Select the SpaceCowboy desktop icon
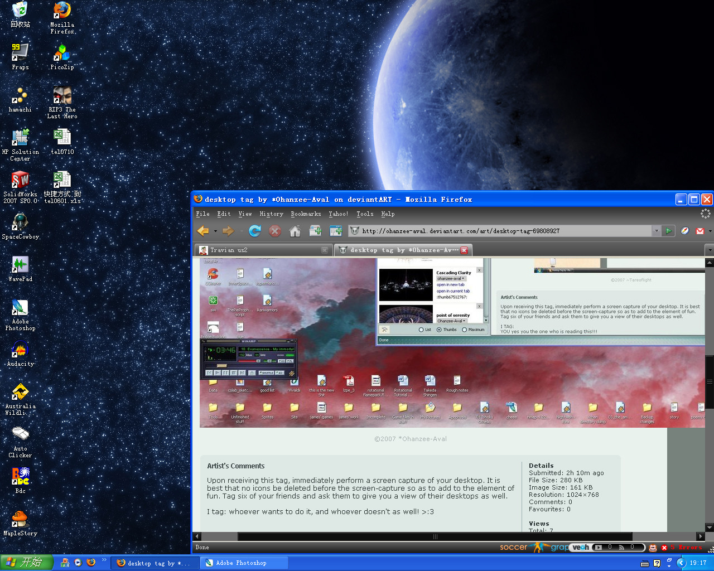Image resolution: width=714 pixels, height=571 pixels. [x=20, y=226]
